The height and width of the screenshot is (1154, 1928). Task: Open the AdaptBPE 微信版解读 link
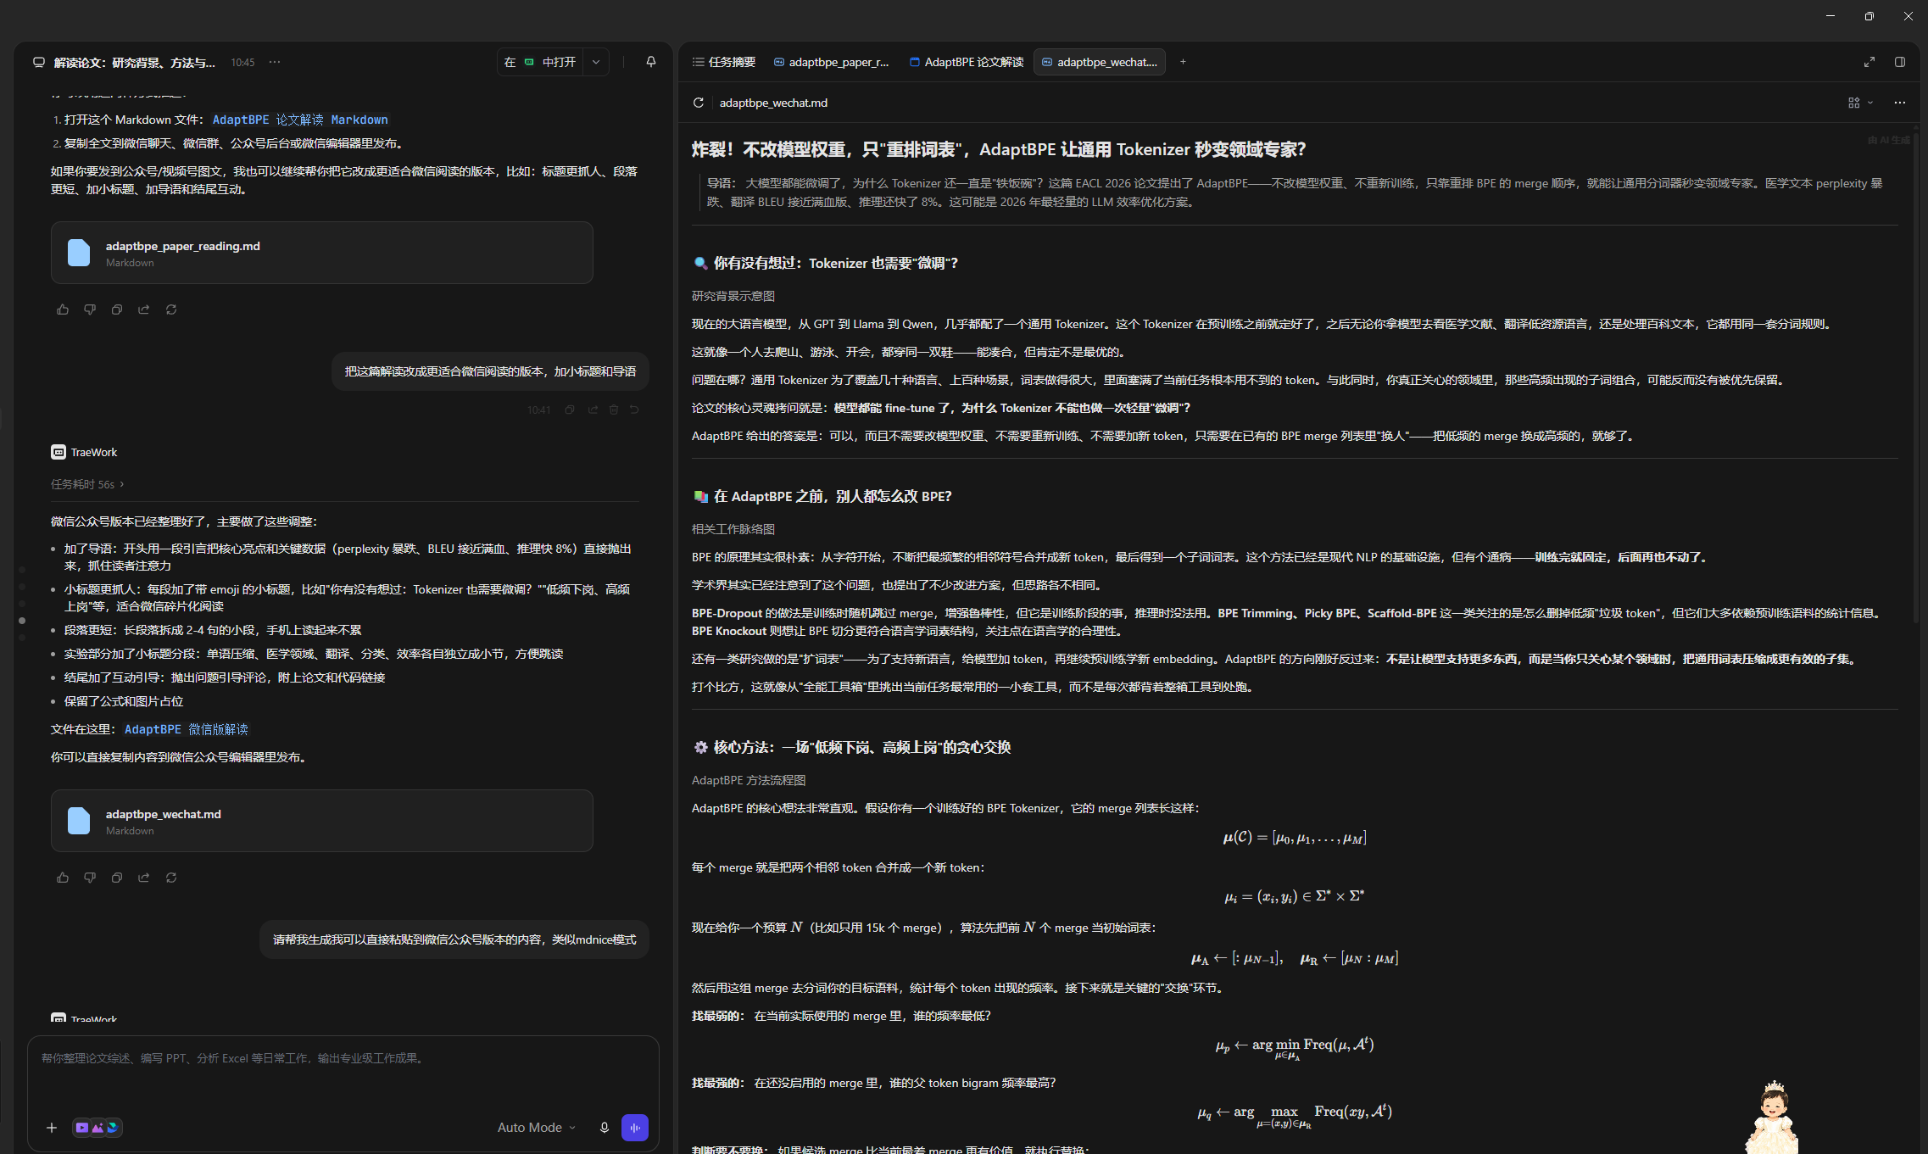click(x=187, y=729)
